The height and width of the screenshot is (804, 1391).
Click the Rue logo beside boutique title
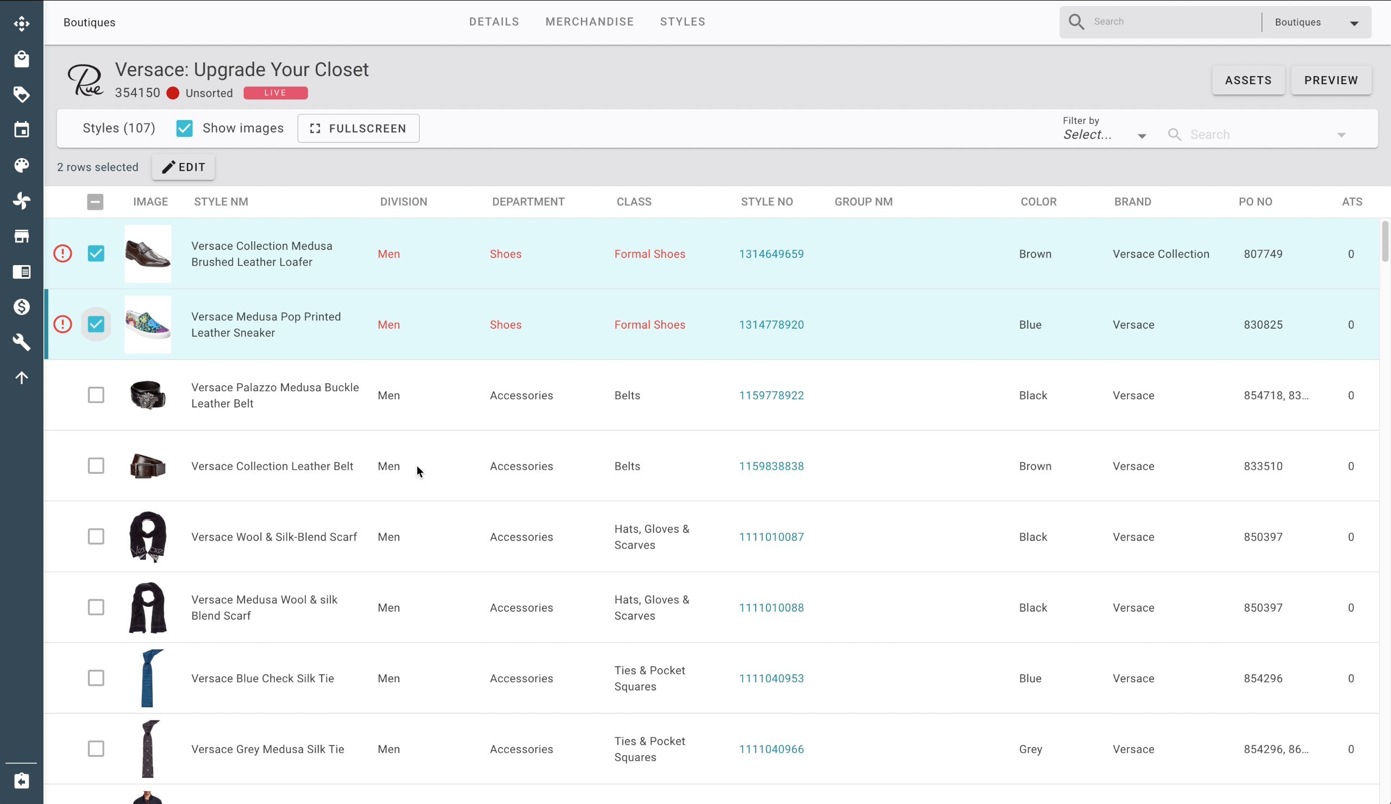85,80
